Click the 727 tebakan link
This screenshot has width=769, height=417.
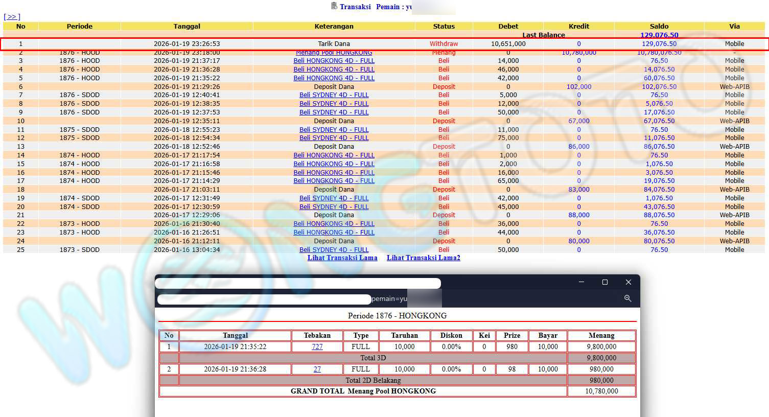pyautogui.click(x=317, y=347)
